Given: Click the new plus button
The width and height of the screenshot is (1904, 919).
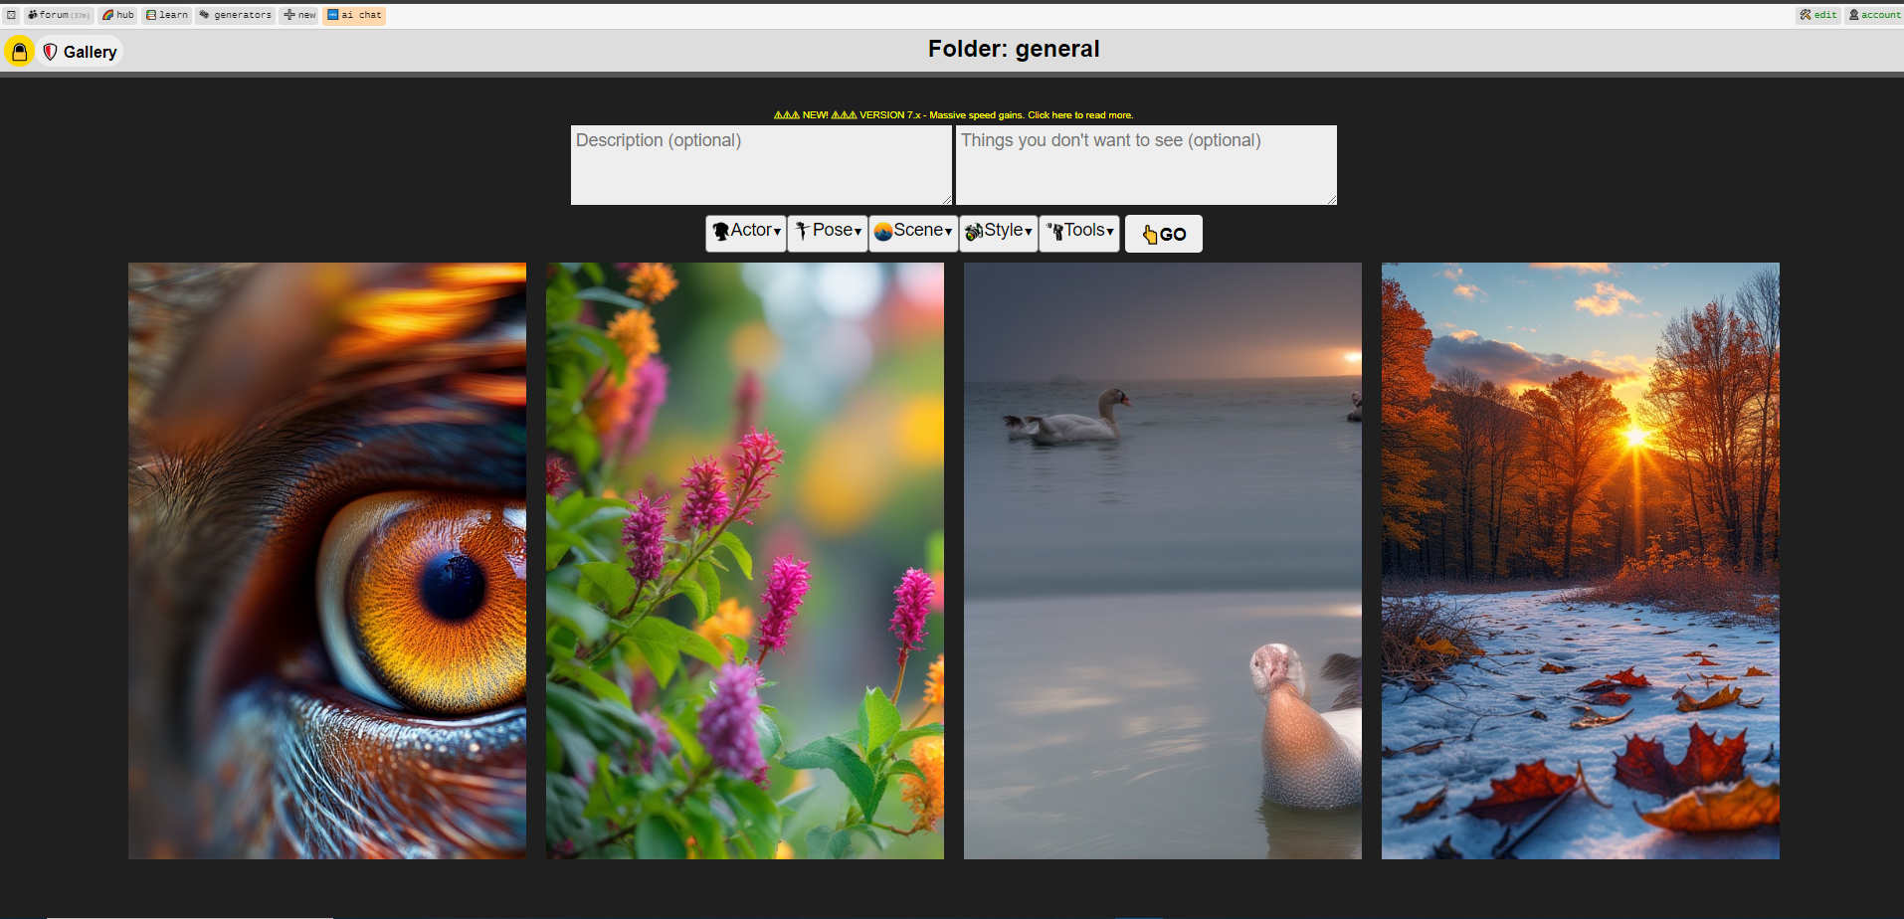Looking at the screenshot, I should [x=299, y=15].
